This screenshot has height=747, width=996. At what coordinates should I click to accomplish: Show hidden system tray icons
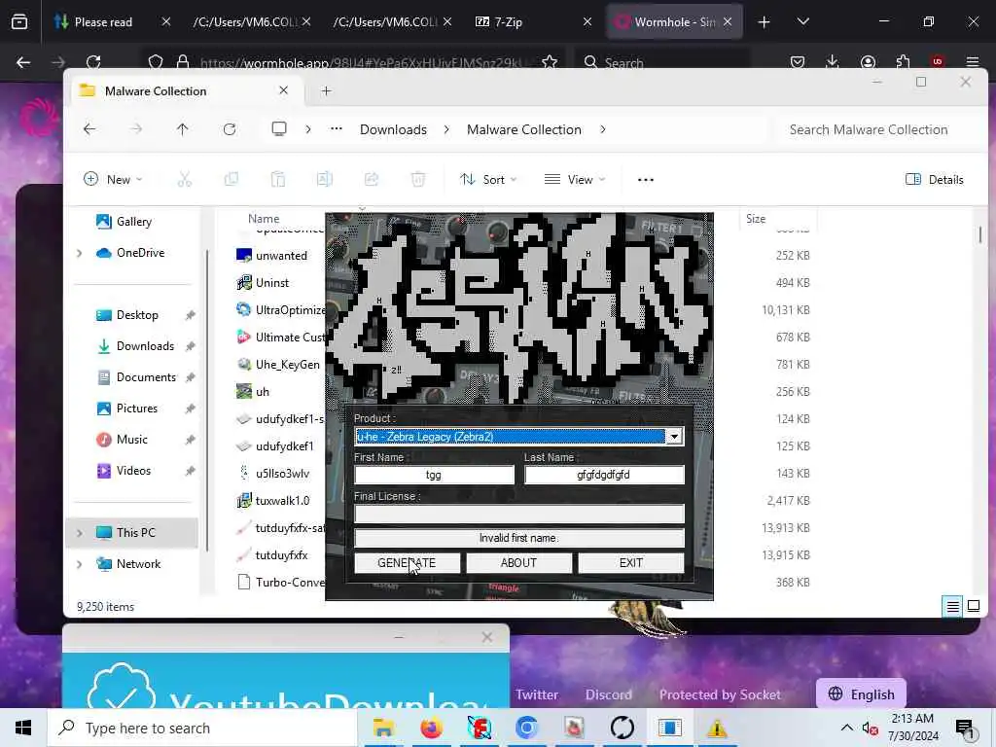[847, 728]
